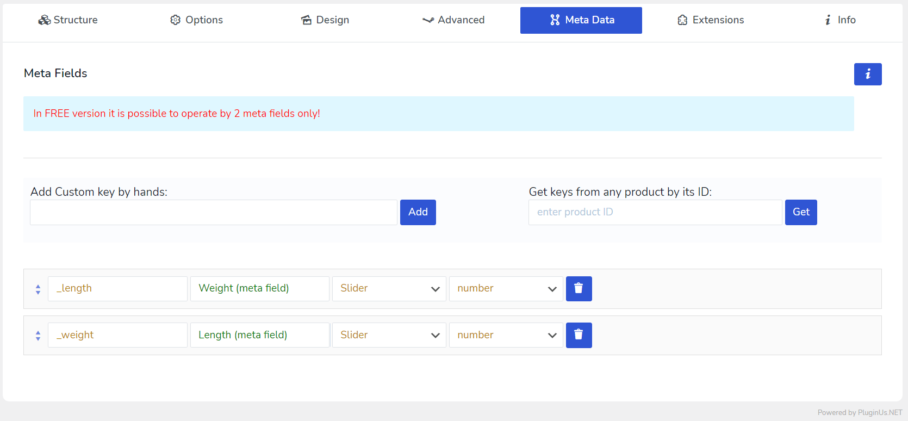This screenshot has height=421, width=908.
Task: Click the blue info icon button
Action: coord(867,74)
